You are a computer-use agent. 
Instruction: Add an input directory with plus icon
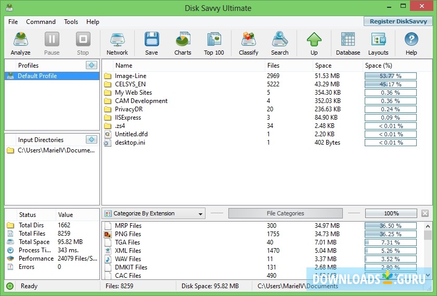pos(92,139)
